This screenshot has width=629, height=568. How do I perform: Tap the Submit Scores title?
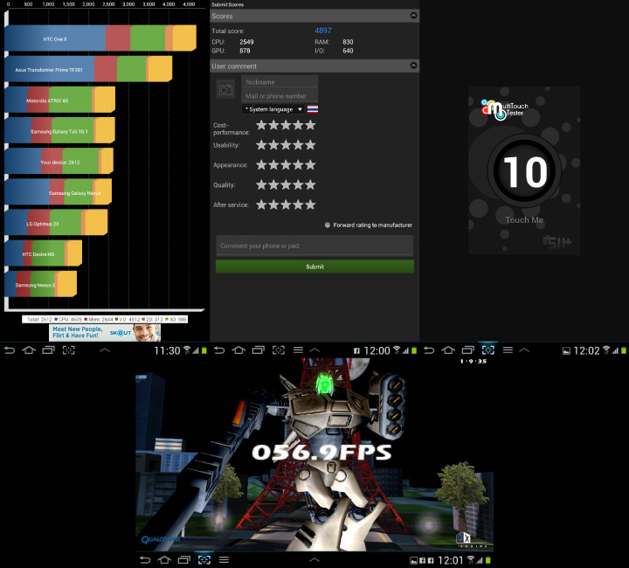pyautogui.click(x=227, y=4)
